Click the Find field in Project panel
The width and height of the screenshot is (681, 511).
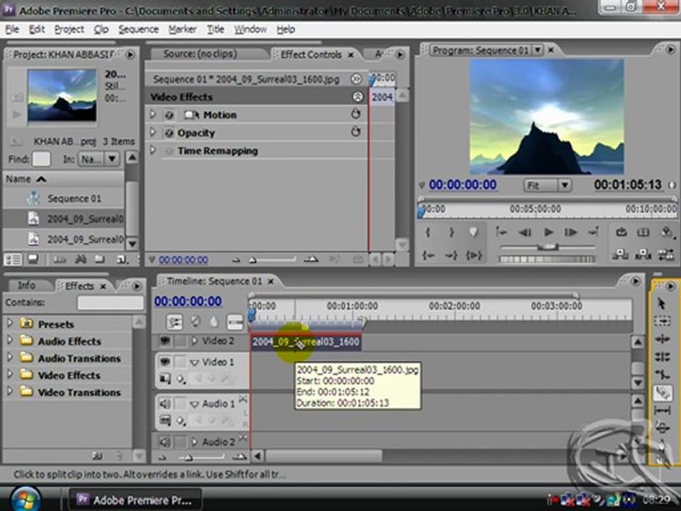pos(42,159)
